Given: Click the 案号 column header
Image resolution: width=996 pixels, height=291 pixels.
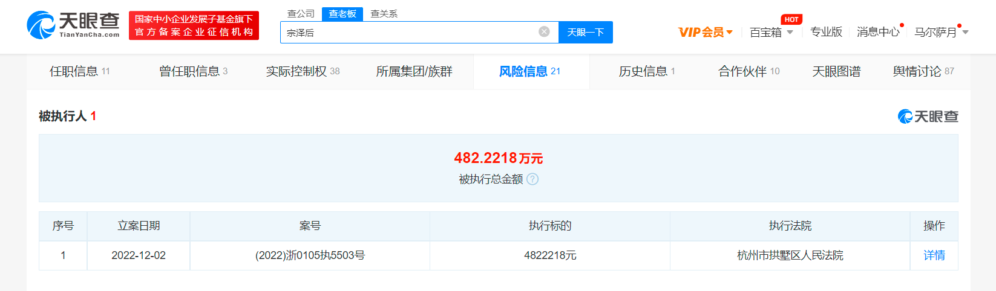Looking at the screenshot, I should pyautogui.click(x=310, y=226).
